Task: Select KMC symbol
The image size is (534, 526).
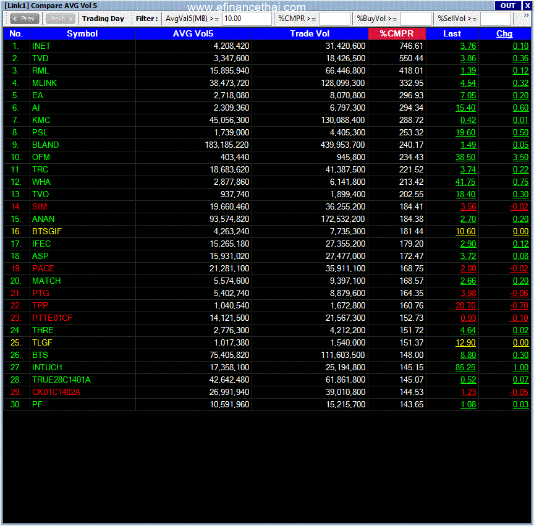Action: (41, 120)
